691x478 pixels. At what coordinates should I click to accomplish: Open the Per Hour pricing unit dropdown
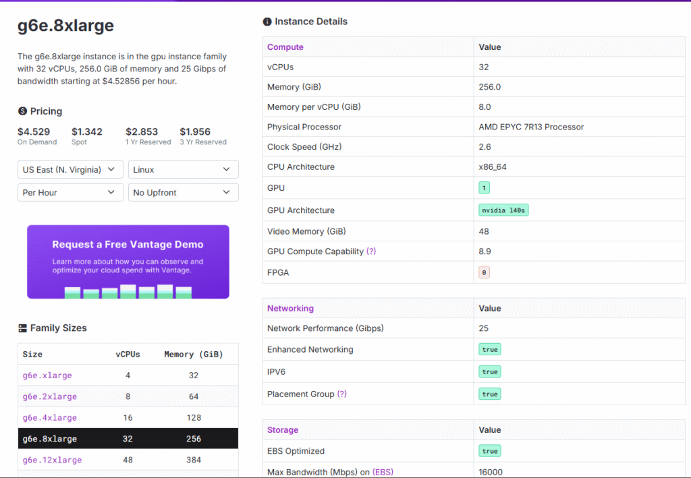[70, 192]
